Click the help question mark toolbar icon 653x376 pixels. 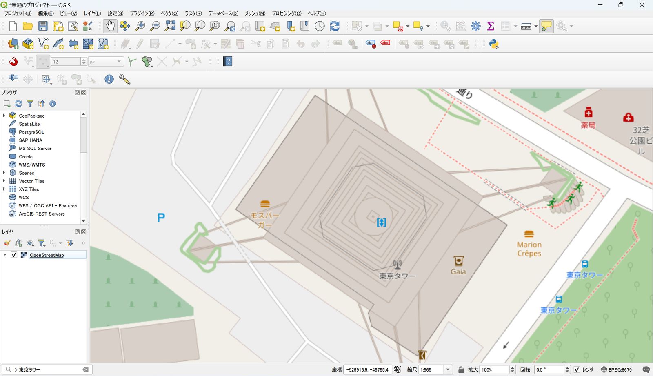228,61
